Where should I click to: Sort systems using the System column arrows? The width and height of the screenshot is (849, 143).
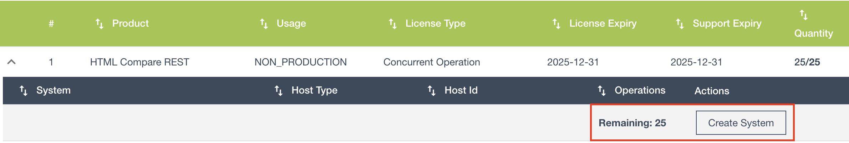[x=24, y=91]
